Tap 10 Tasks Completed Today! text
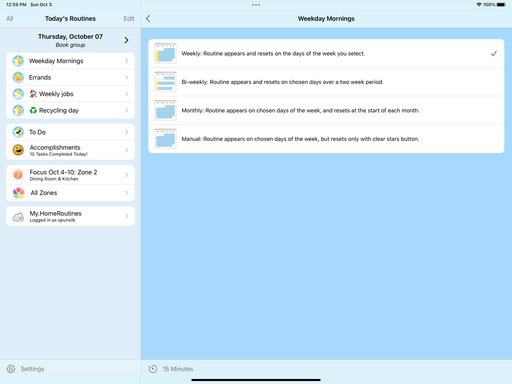The width and height of the screenshot is (512, 384). (x=58, y=154)
